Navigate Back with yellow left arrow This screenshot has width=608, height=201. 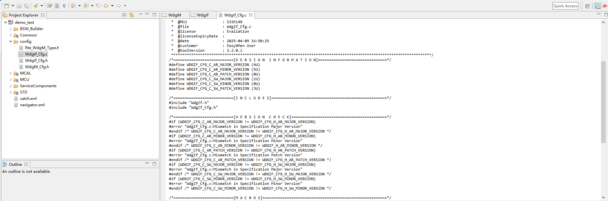pos(106,6)
